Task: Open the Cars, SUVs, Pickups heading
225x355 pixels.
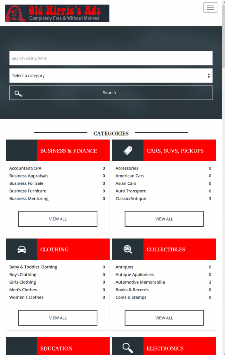Action: pos(175,151)
